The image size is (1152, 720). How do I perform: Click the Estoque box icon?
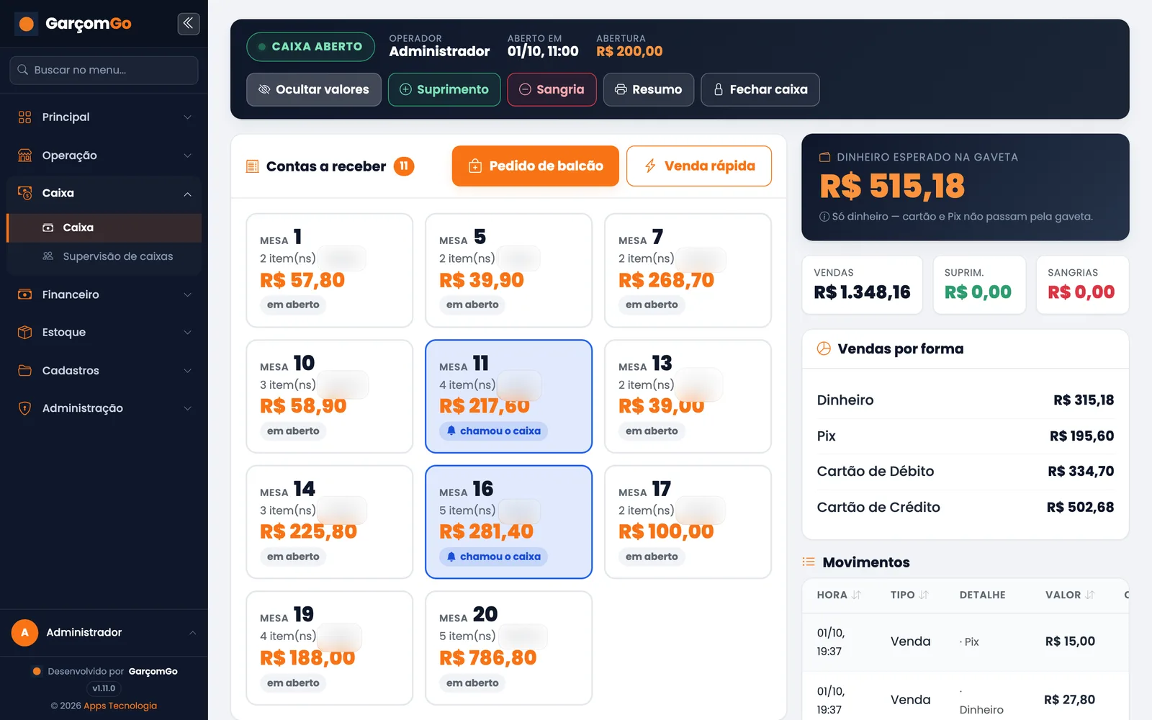tap(24, 332)
